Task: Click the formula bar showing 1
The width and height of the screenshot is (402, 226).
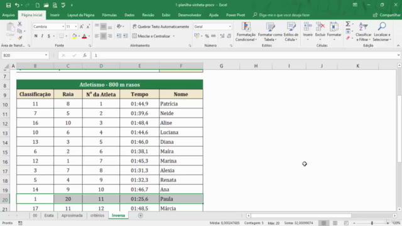Action: [244, 55]
